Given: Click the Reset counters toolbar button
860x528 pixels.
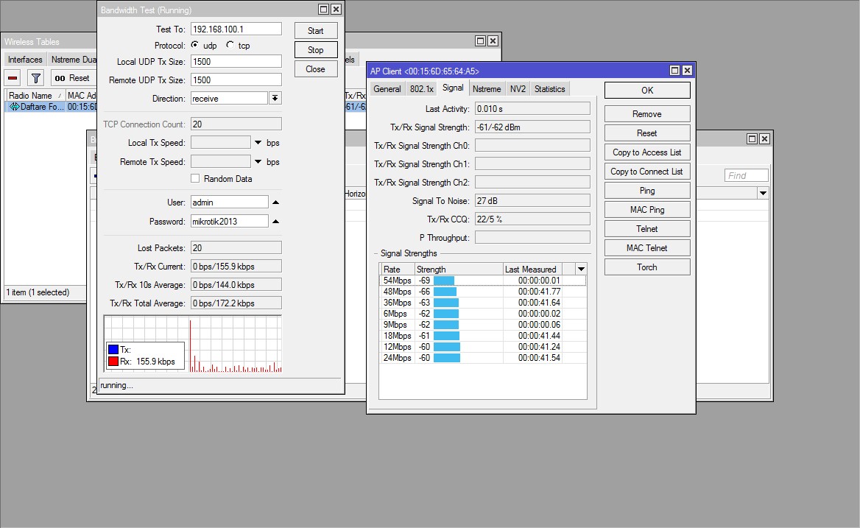Looking at the screenshot, I should (x=72, y=78).
